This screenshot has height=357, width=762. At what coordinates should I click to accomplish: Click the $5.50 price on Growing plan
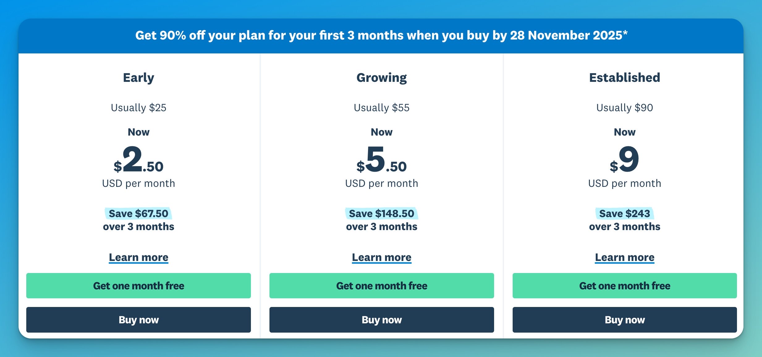pos(381,164)
